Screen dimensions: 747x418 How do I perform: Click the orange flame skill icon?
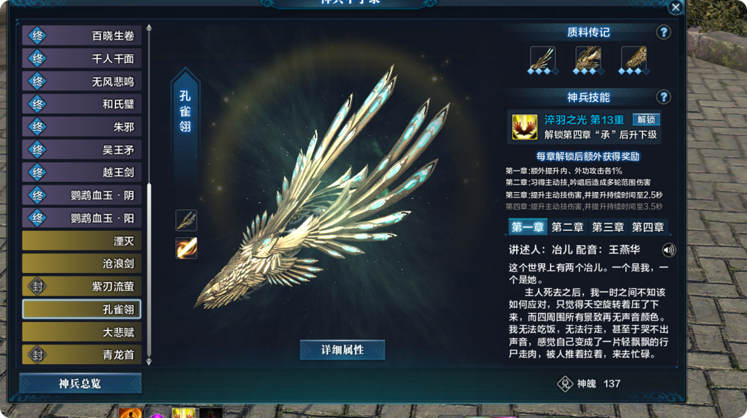coord(186,248)
